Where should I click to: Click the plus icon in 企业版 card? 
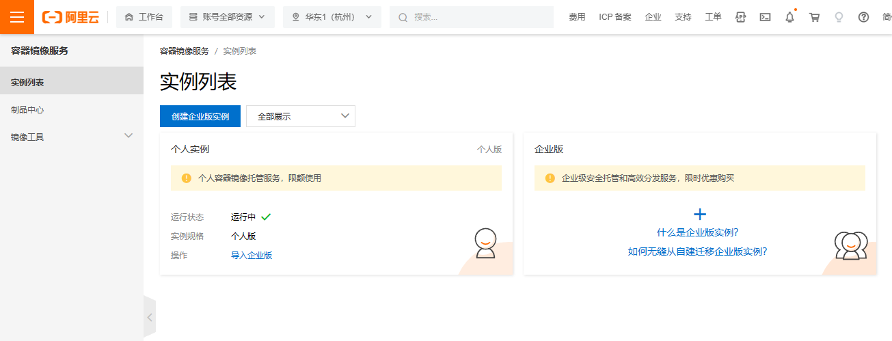[699, 214]
